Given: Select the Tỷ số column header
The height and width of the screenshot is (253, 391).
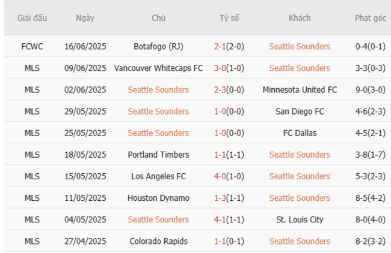Looking at the screenshot, I should point(229,18).
